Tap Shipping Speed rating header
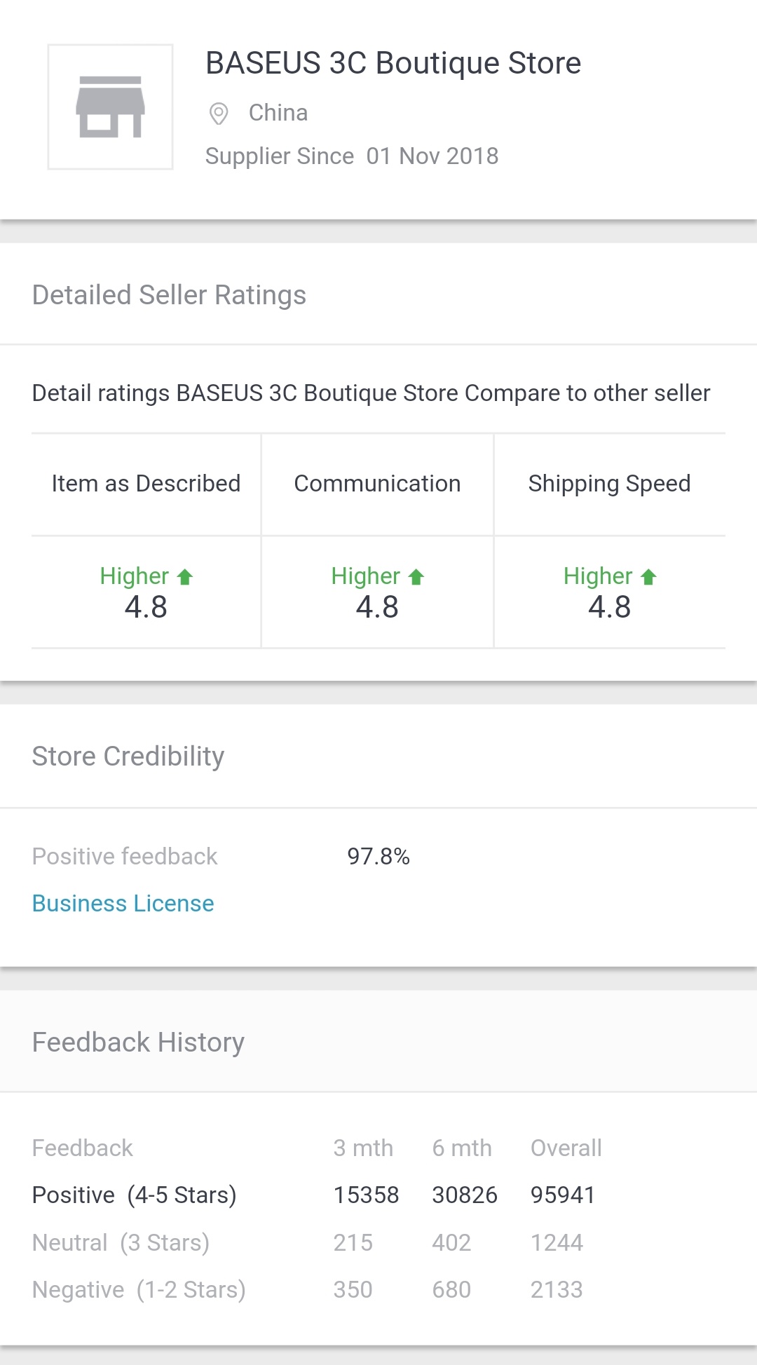The width and height of the screenshot is (757, 1365). coord(609,484)
